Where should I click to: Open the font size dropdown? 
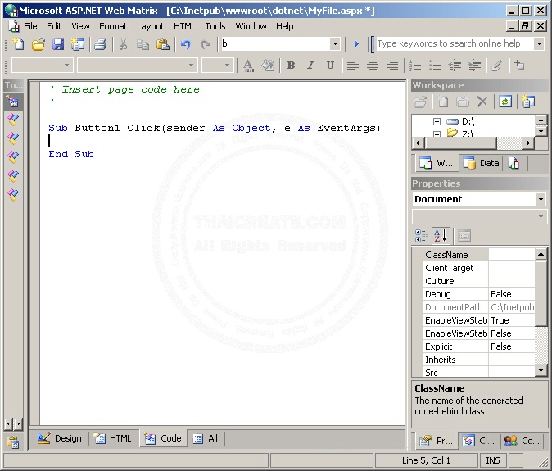click(x=227, y=66)
